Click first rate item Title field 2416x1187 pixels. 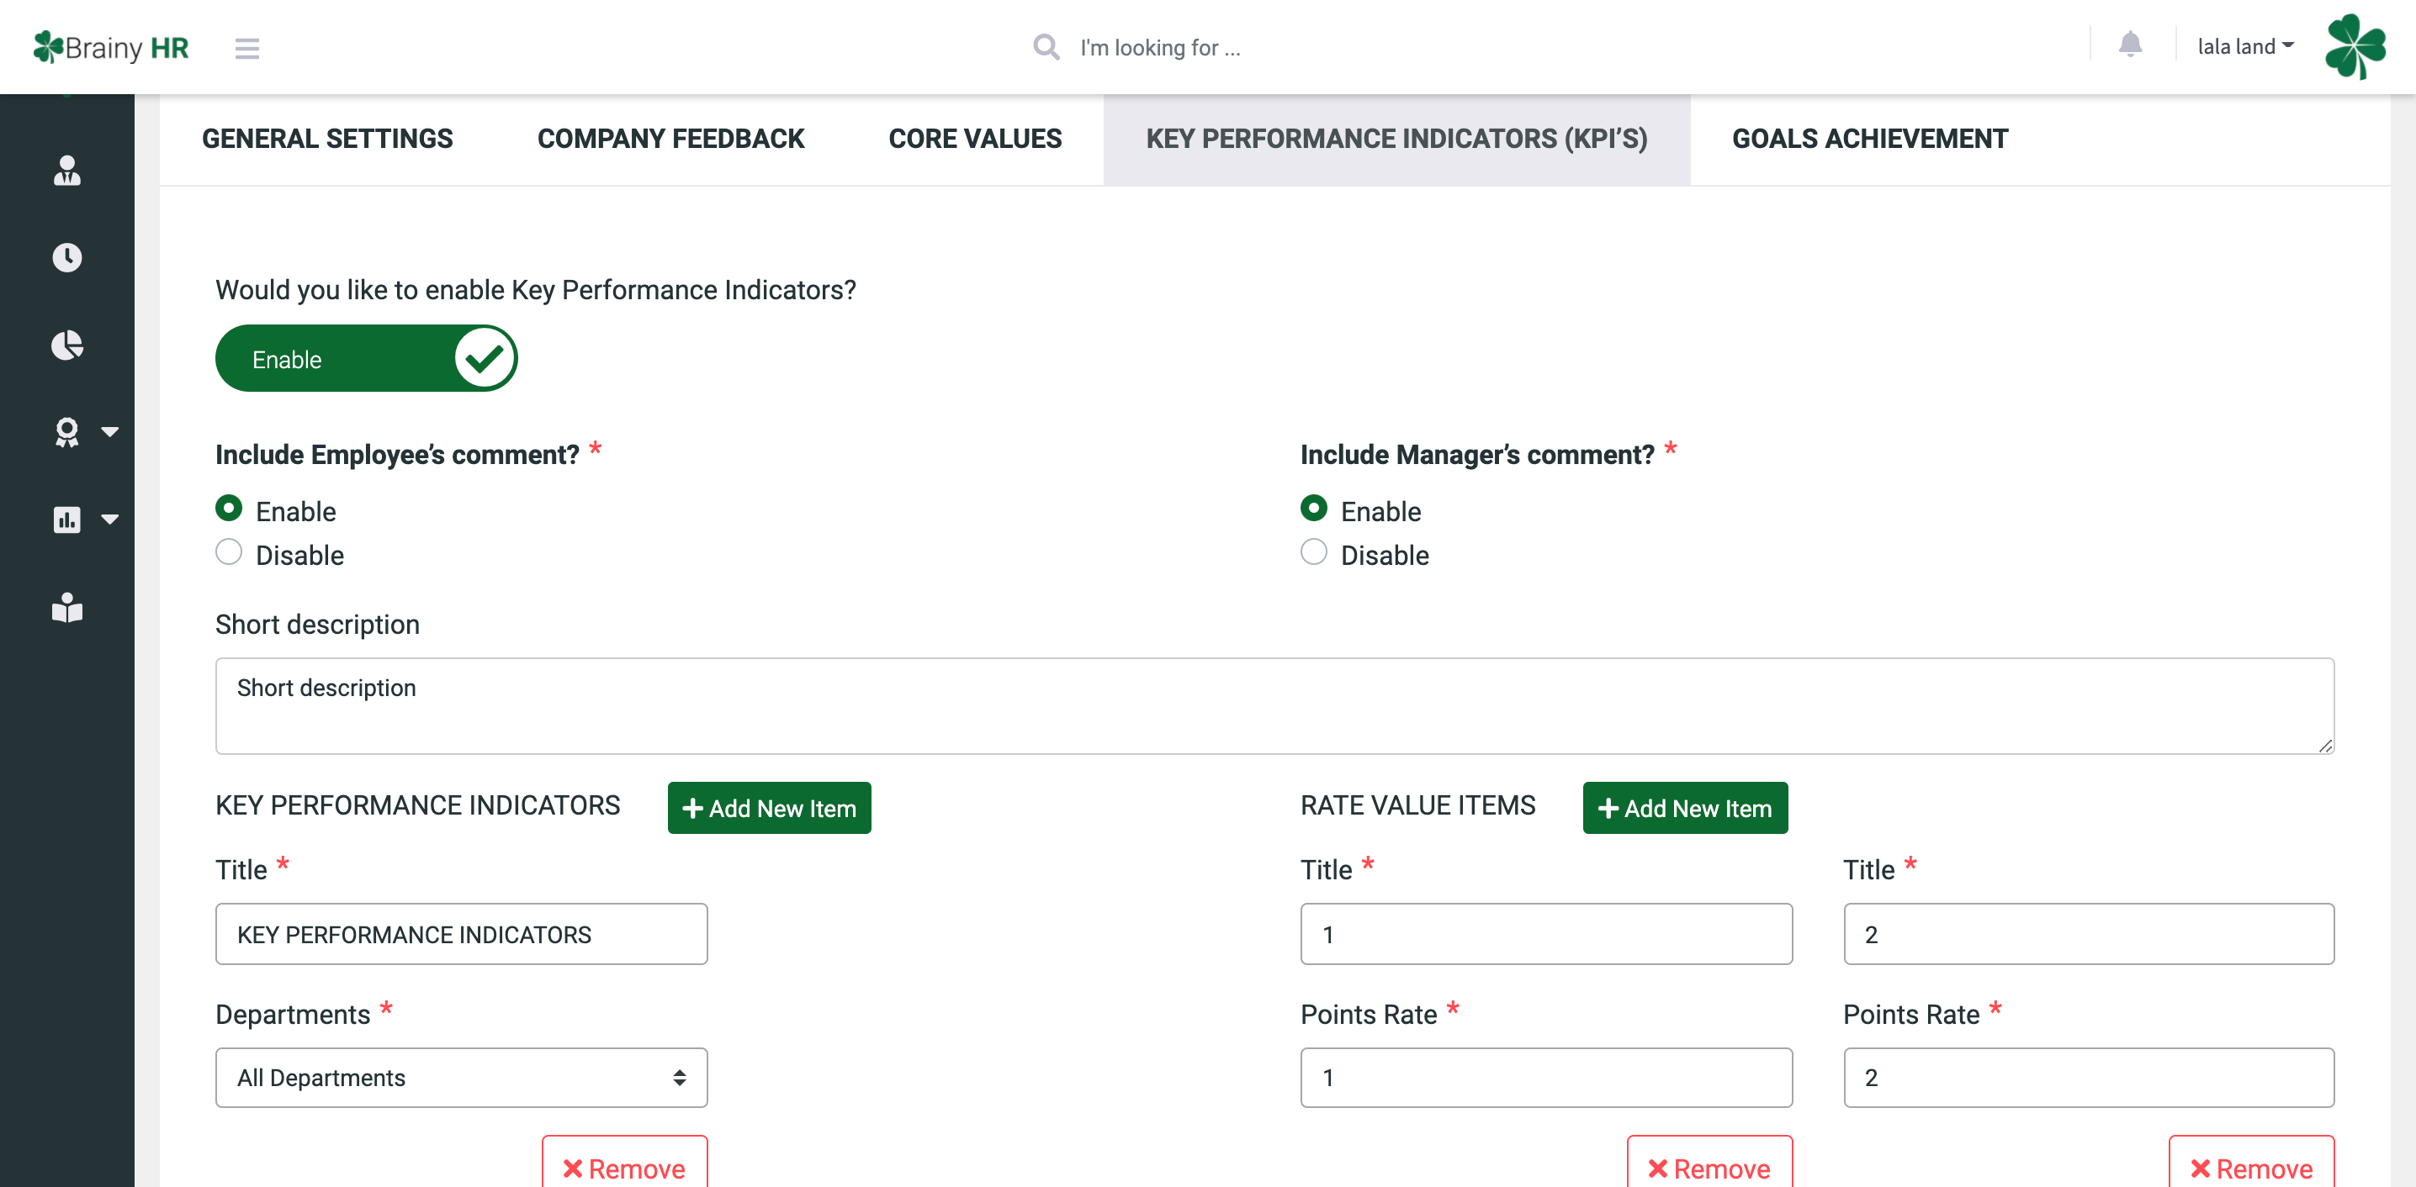1545,934
